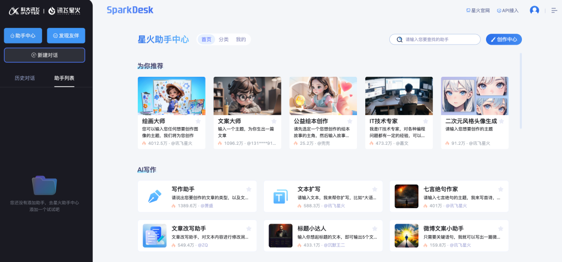Screen dimensions: 562x262
Task: Click the 发现友伴 button
Action: 66,35
